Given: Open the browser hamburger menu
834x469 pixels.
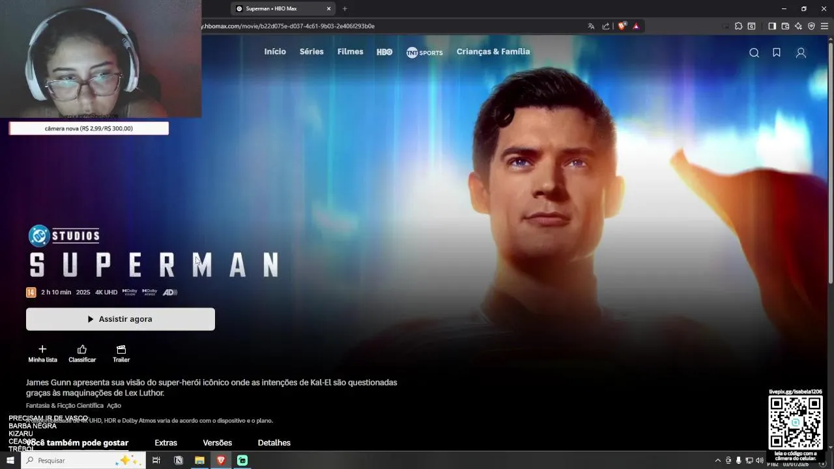Looking at the screenshot, I should [x=825, y=26].
